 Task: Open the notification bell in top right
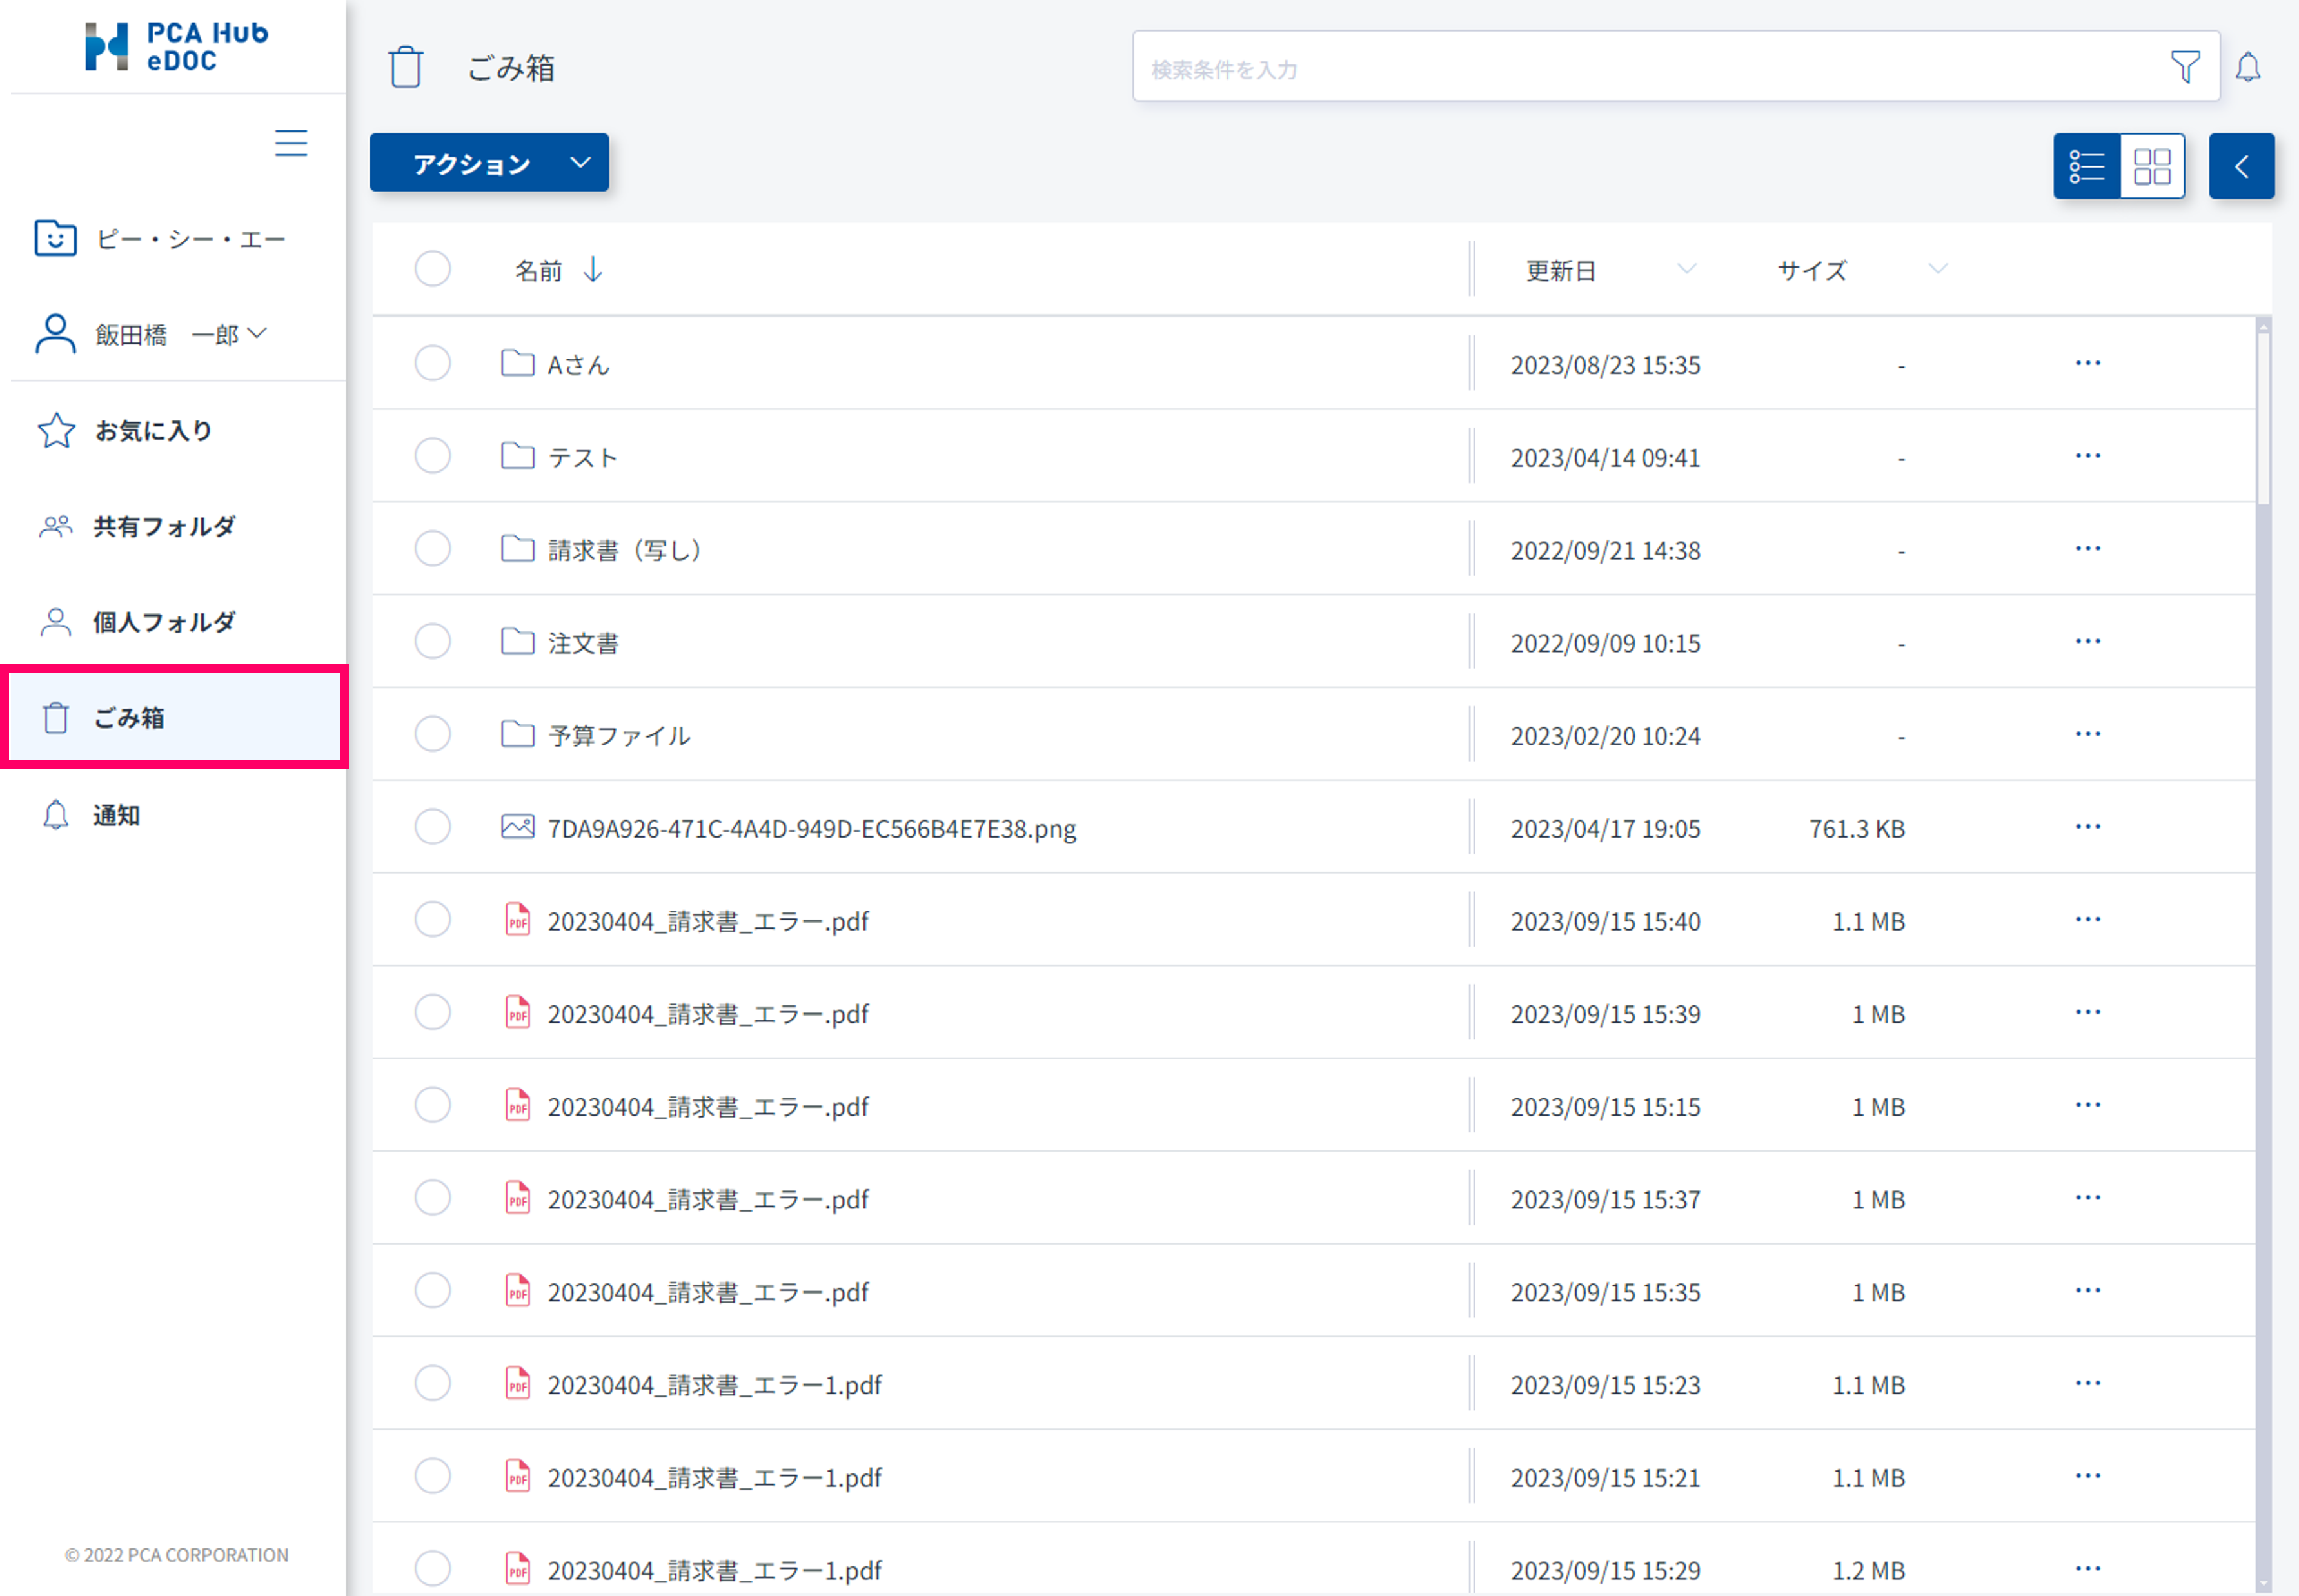2248,67
